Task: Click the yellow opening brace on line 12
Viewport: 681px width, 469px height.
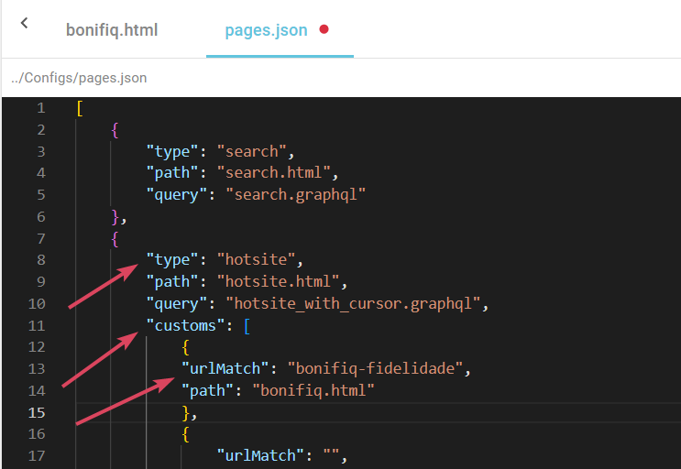Action: coord(185,347)
